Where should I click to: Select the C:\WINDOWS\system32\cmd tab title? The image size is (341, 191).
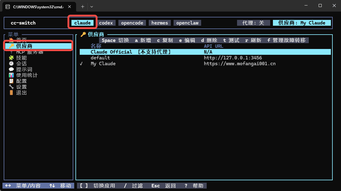coord(38,7)
